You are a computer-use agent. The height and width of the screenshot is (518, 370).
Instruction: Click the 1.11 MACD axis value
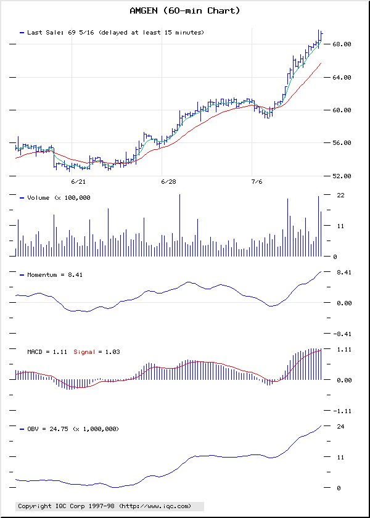point(343,349)
